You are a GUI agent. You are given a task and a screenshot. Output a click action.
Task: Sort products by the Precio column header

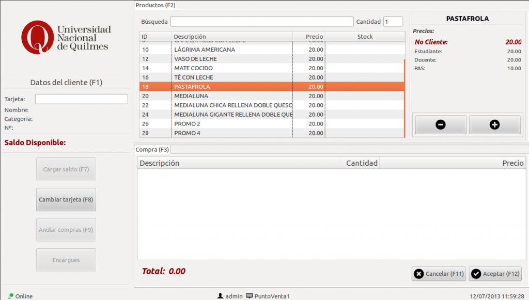tap(308, 37)
